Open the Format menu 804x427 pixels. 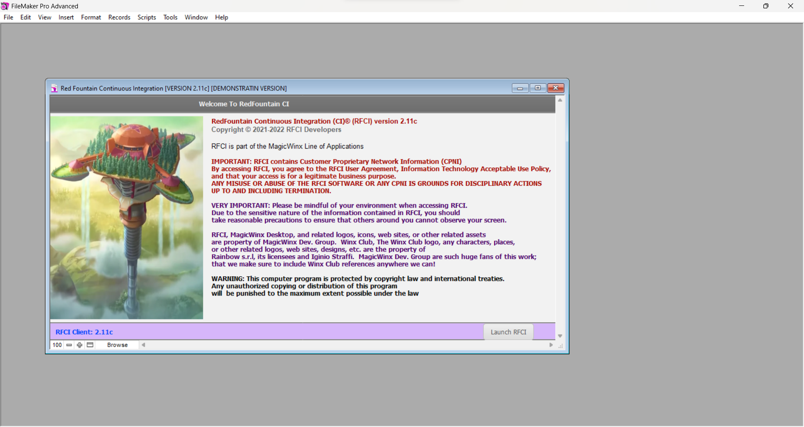click(x=91, y=18)
